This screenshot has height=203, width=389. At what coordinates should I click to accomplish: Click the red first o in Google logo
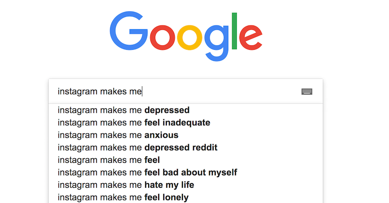[163, 38]
